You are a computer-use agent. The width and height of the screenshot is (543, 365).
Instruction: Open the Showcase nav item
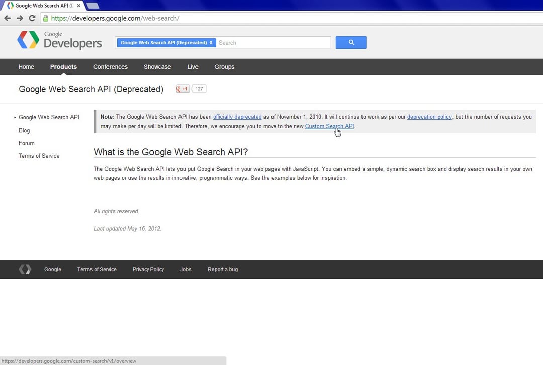tap(157, 67)
